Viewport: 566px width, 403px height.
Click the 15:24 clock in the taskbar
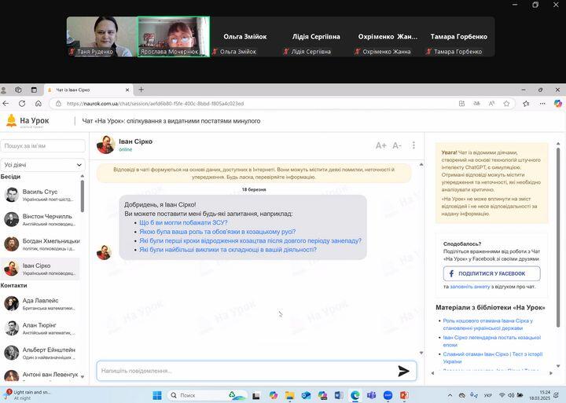[x=539, y=395]
